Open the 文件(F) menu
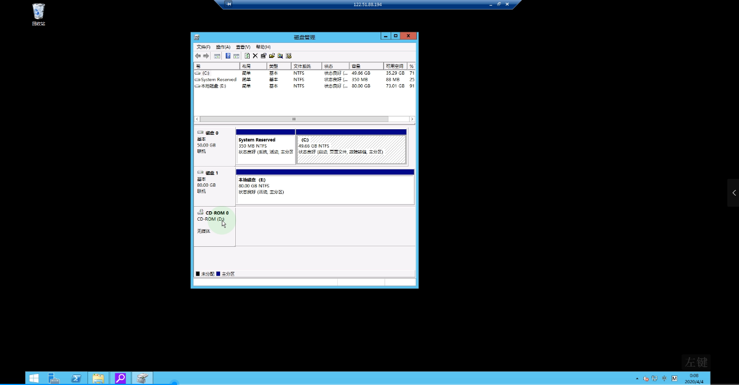 tap(203, 47)
